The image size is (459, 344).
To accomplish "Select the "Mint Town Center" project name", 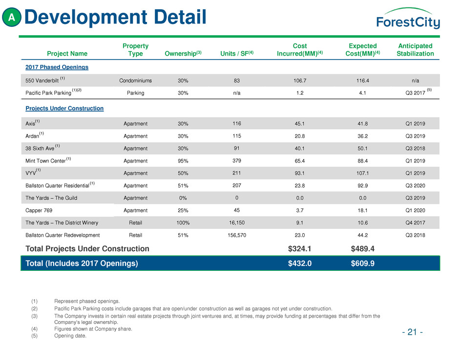I will (45, 161).
